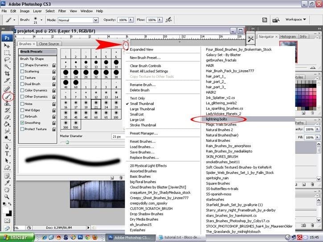The width and height of the screenshot is (323, 242).
Task: Open the tool preset picker arrow
Action: click(x=14, y=20)
